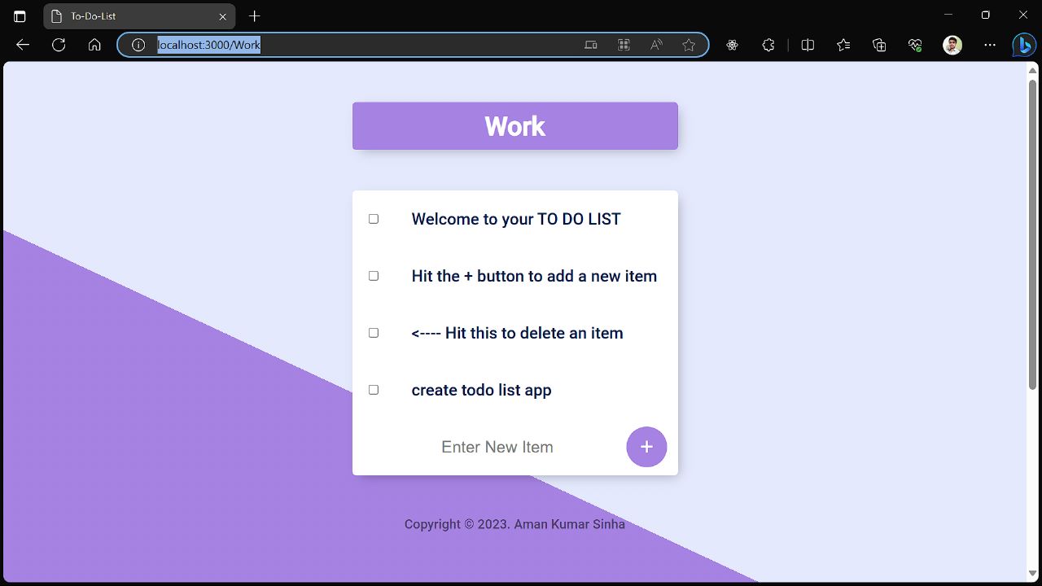This screenshot has width=1042, height=586.
Task: Open Collections in the toolbar
Action: click(879, 45)
